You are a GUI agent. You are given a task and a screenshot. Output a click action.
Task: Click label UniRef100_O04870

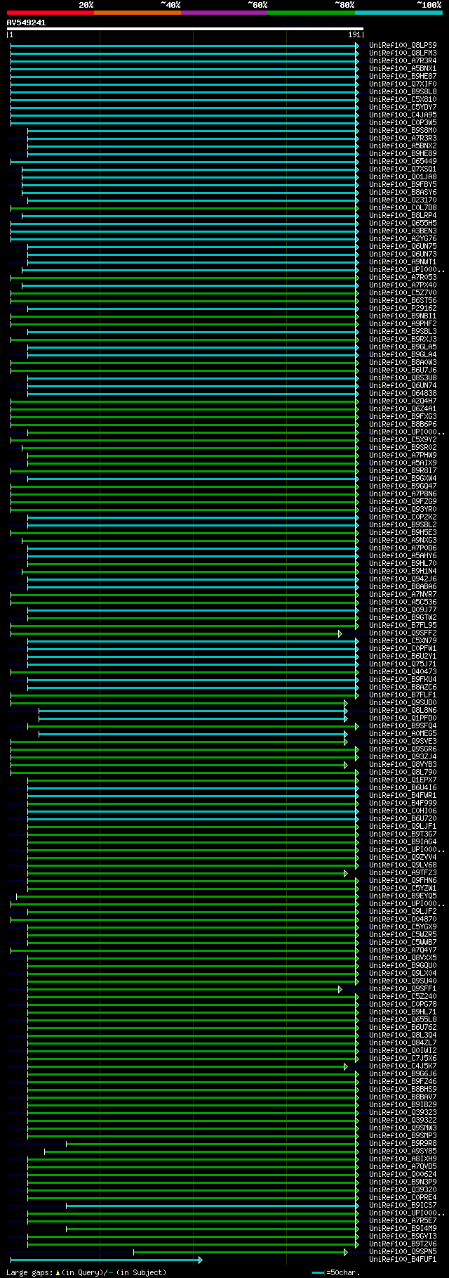point(403,919)
